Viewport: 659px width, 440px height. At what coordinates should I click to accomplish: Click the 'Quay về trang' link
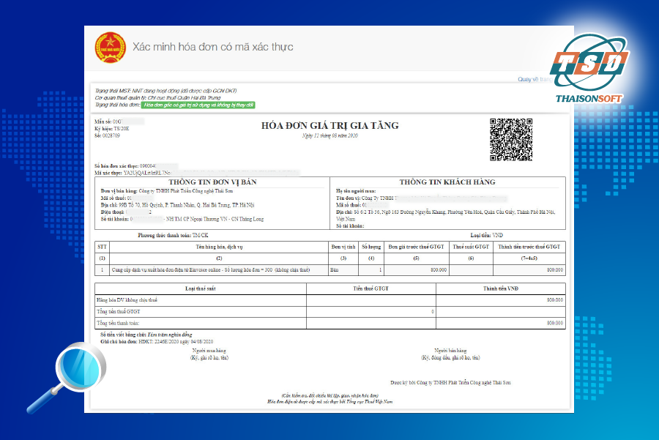click(535, 79)
